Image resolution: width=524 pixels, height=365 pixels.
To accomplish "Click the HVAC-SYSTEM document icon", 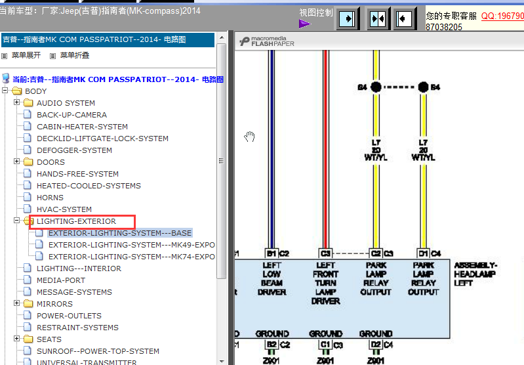I will coord(28,209).
